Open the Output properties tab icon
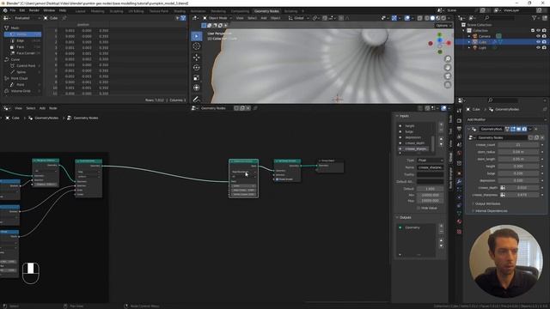The height and width of the screenshot is (309, 550). [x=459, y=129]
